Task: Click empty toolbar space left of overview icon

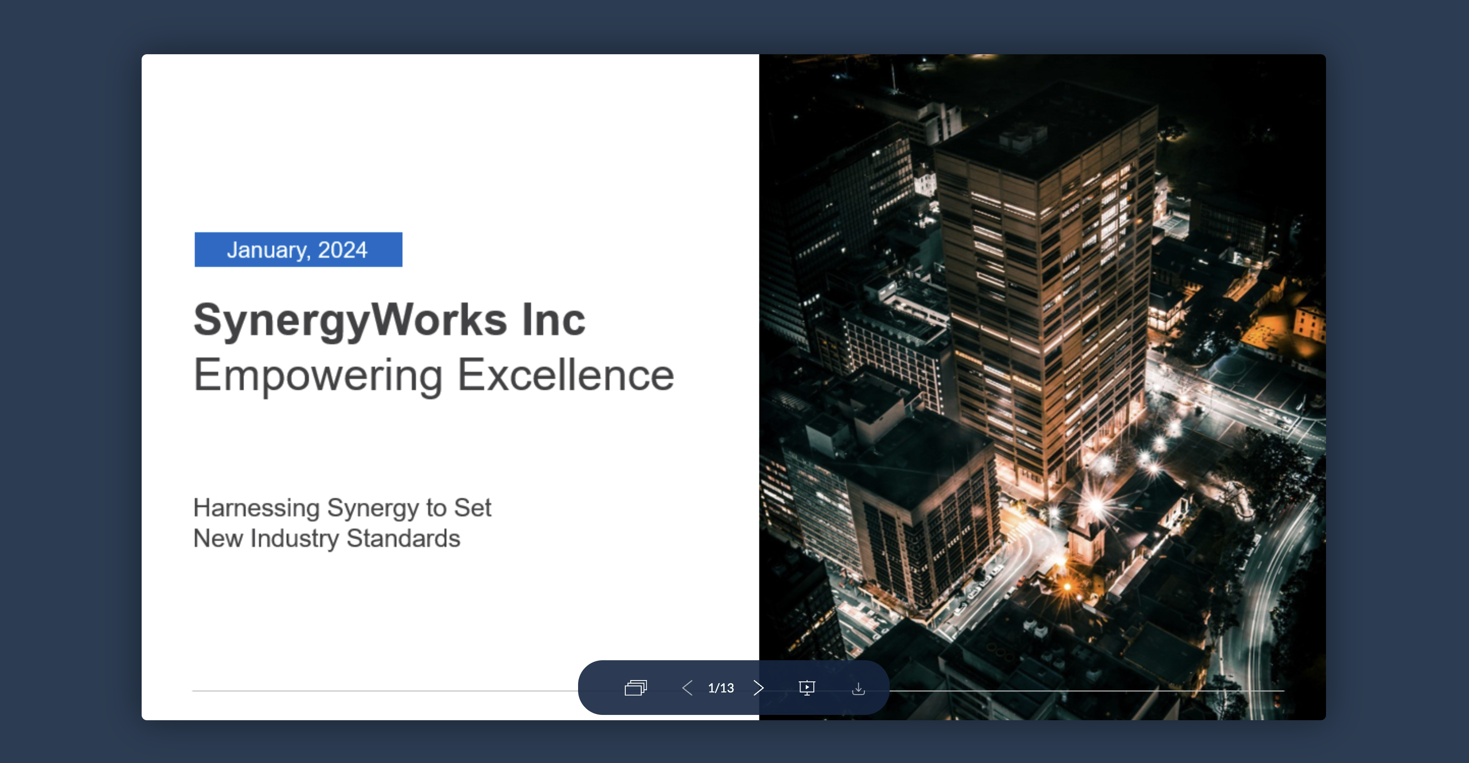Action: click(x=601, y=688)
